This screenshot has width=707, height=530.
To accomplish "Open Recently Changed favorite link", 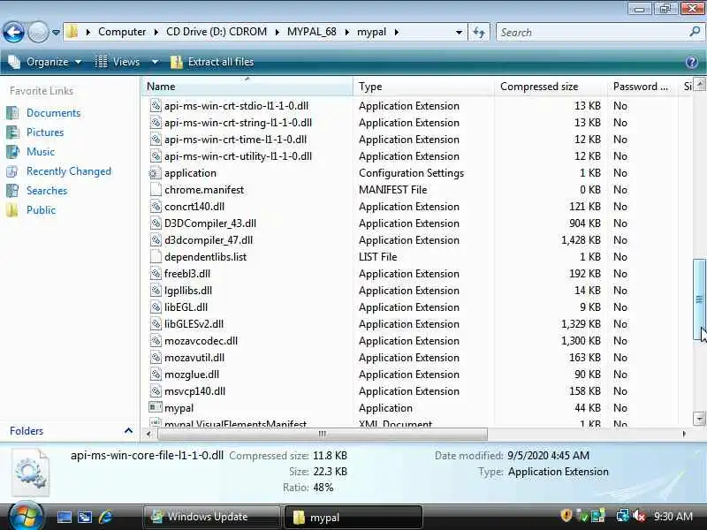I will pos(69,171).
